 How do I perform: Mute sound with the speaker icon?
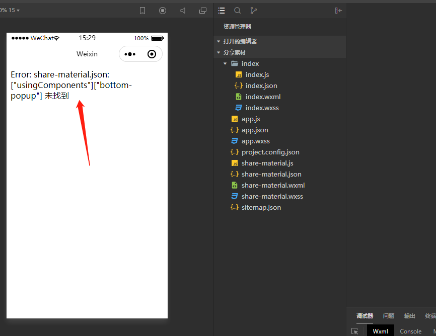[x=183, y=11]
